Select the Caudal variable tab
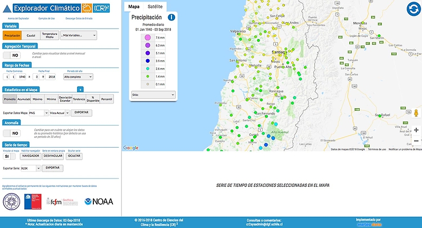422x228 pixels. pyautogui.click(x=31, y=35)
